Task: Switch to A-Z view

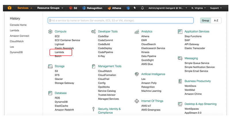Action: [216, 21]
